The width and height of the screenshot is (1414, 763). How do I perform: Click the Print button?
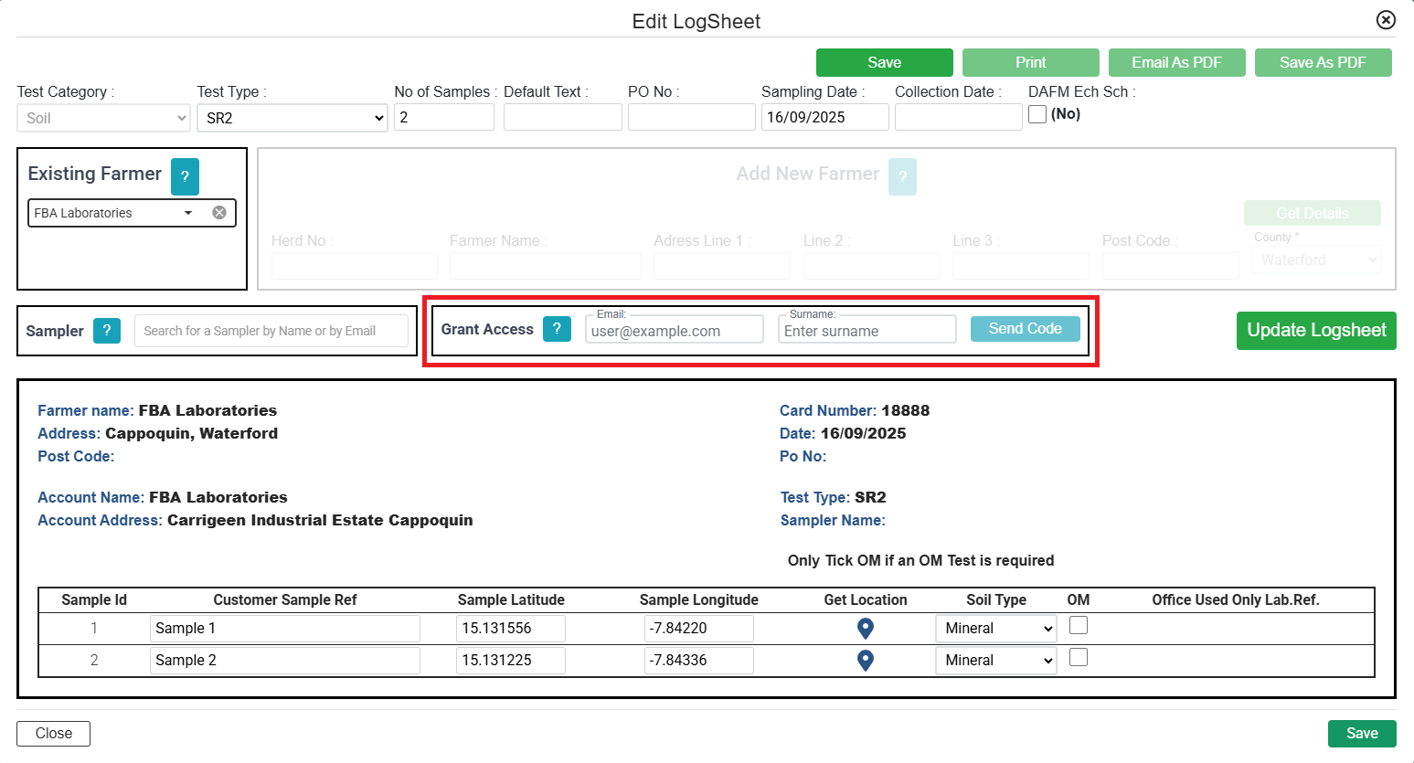tap(1030, 62)
